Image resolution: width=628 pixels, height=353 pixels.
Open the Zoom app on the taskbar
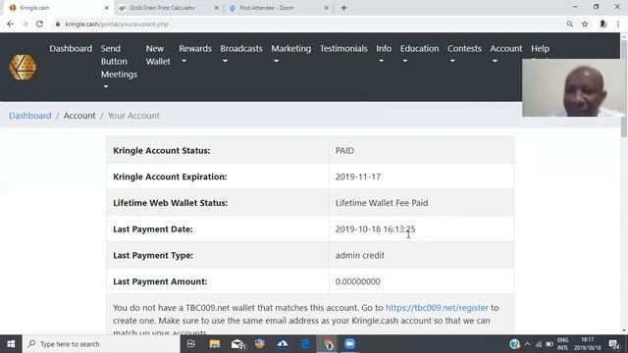349,344
